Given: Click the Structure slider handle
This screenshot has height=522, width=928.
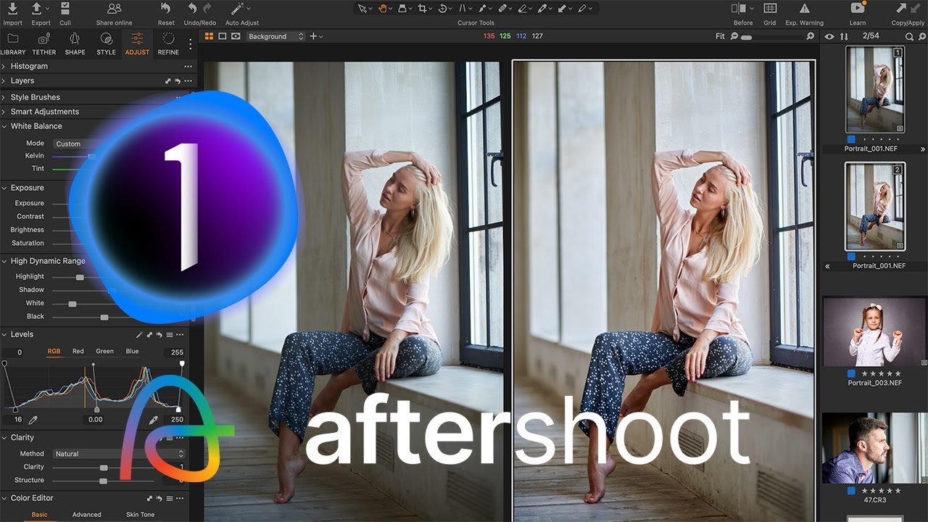Looking at the screenshot, I should pos(103,481).
